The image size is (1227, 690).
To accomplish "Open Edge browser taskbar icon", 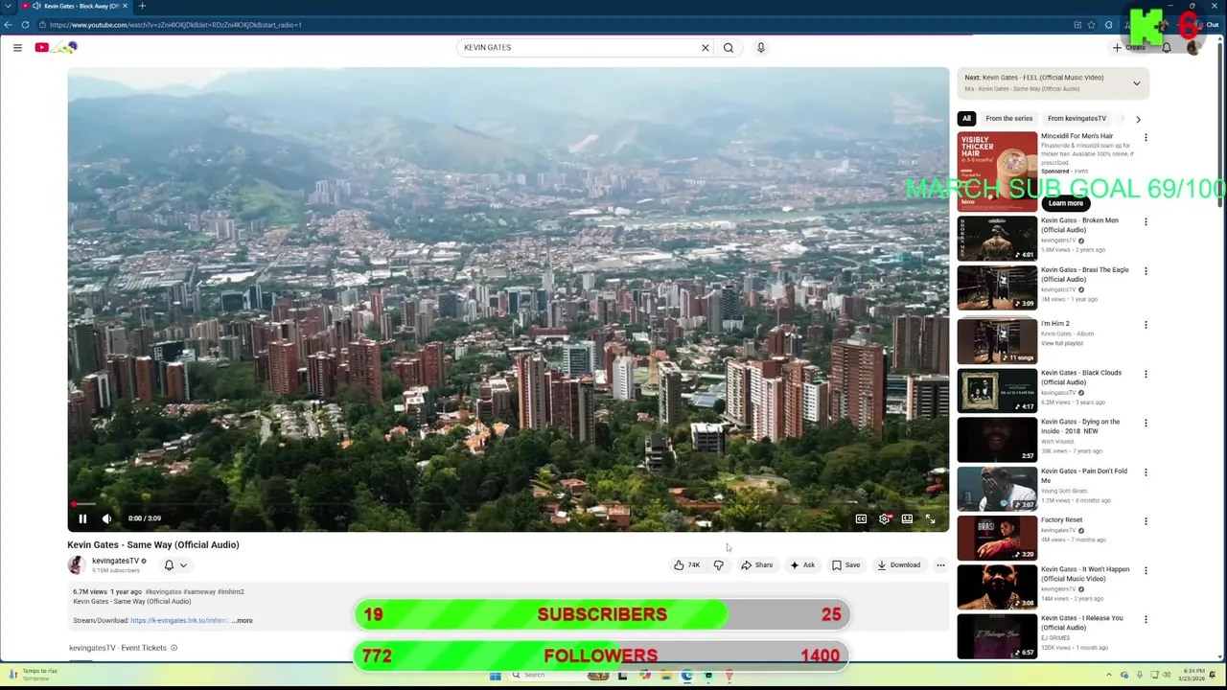I will click(x=687, y=676).
